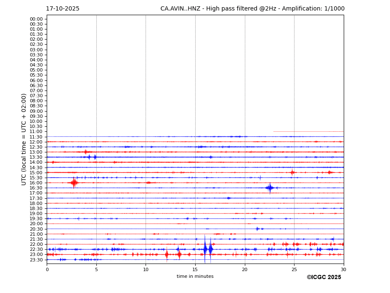Click the short red segment on the 11:00 trace
The height and width of the screenshot is (293, 390).
click(308, 131)
